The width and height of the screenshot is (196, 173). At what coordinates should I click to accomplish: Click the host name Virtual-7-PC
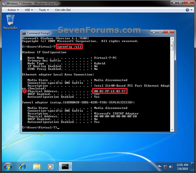click(105, 58)
